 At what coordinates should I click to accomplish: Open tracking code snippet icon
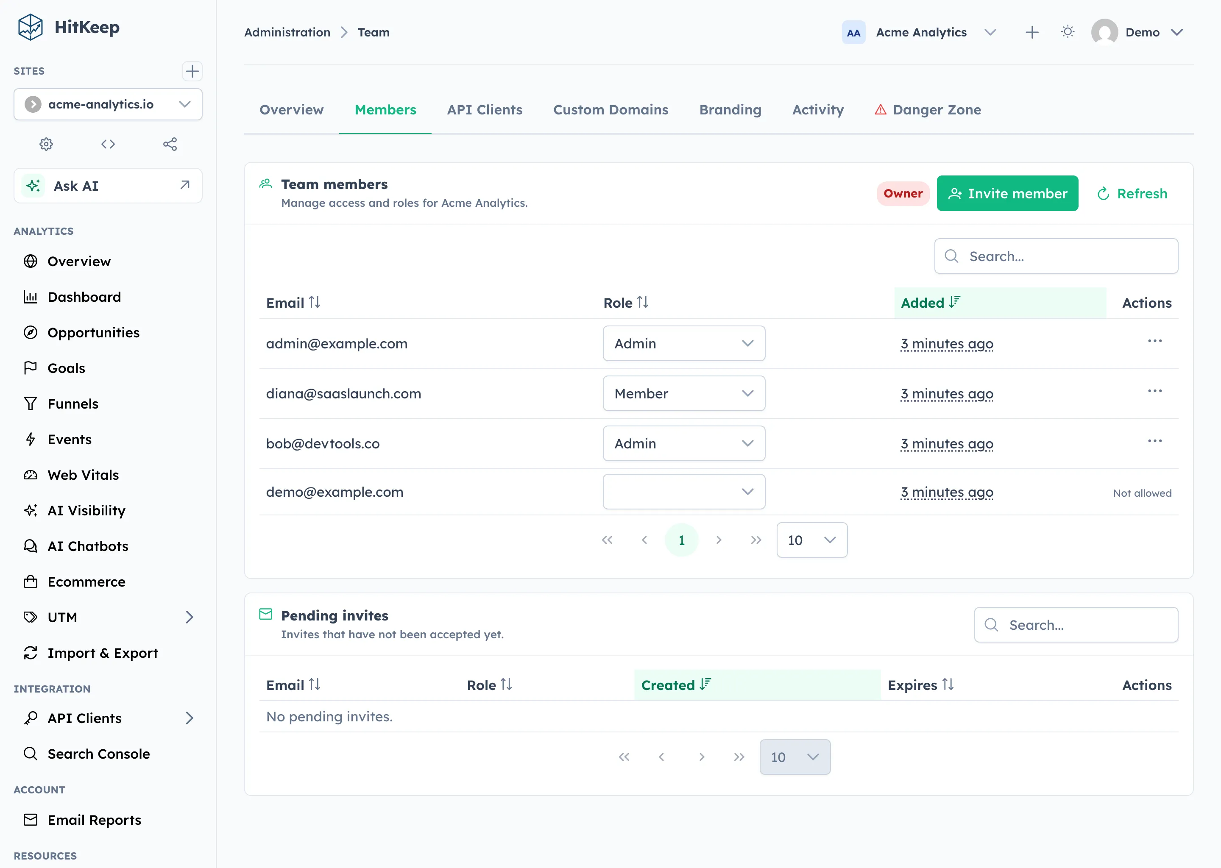[108, 144]
